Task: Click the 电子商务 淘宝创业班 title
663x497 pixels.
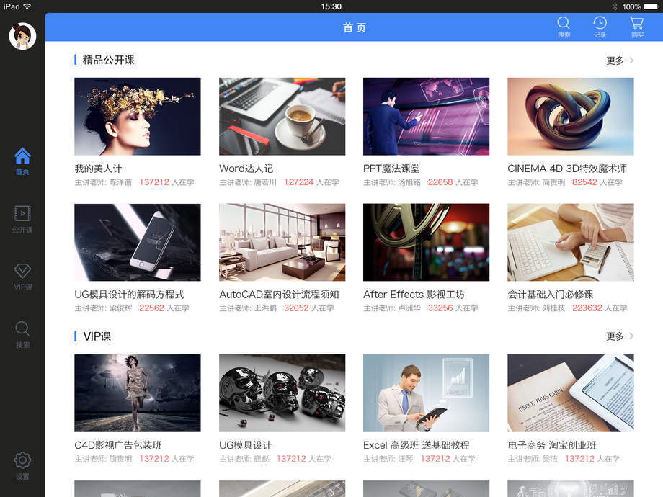Action: click(552, 445)
